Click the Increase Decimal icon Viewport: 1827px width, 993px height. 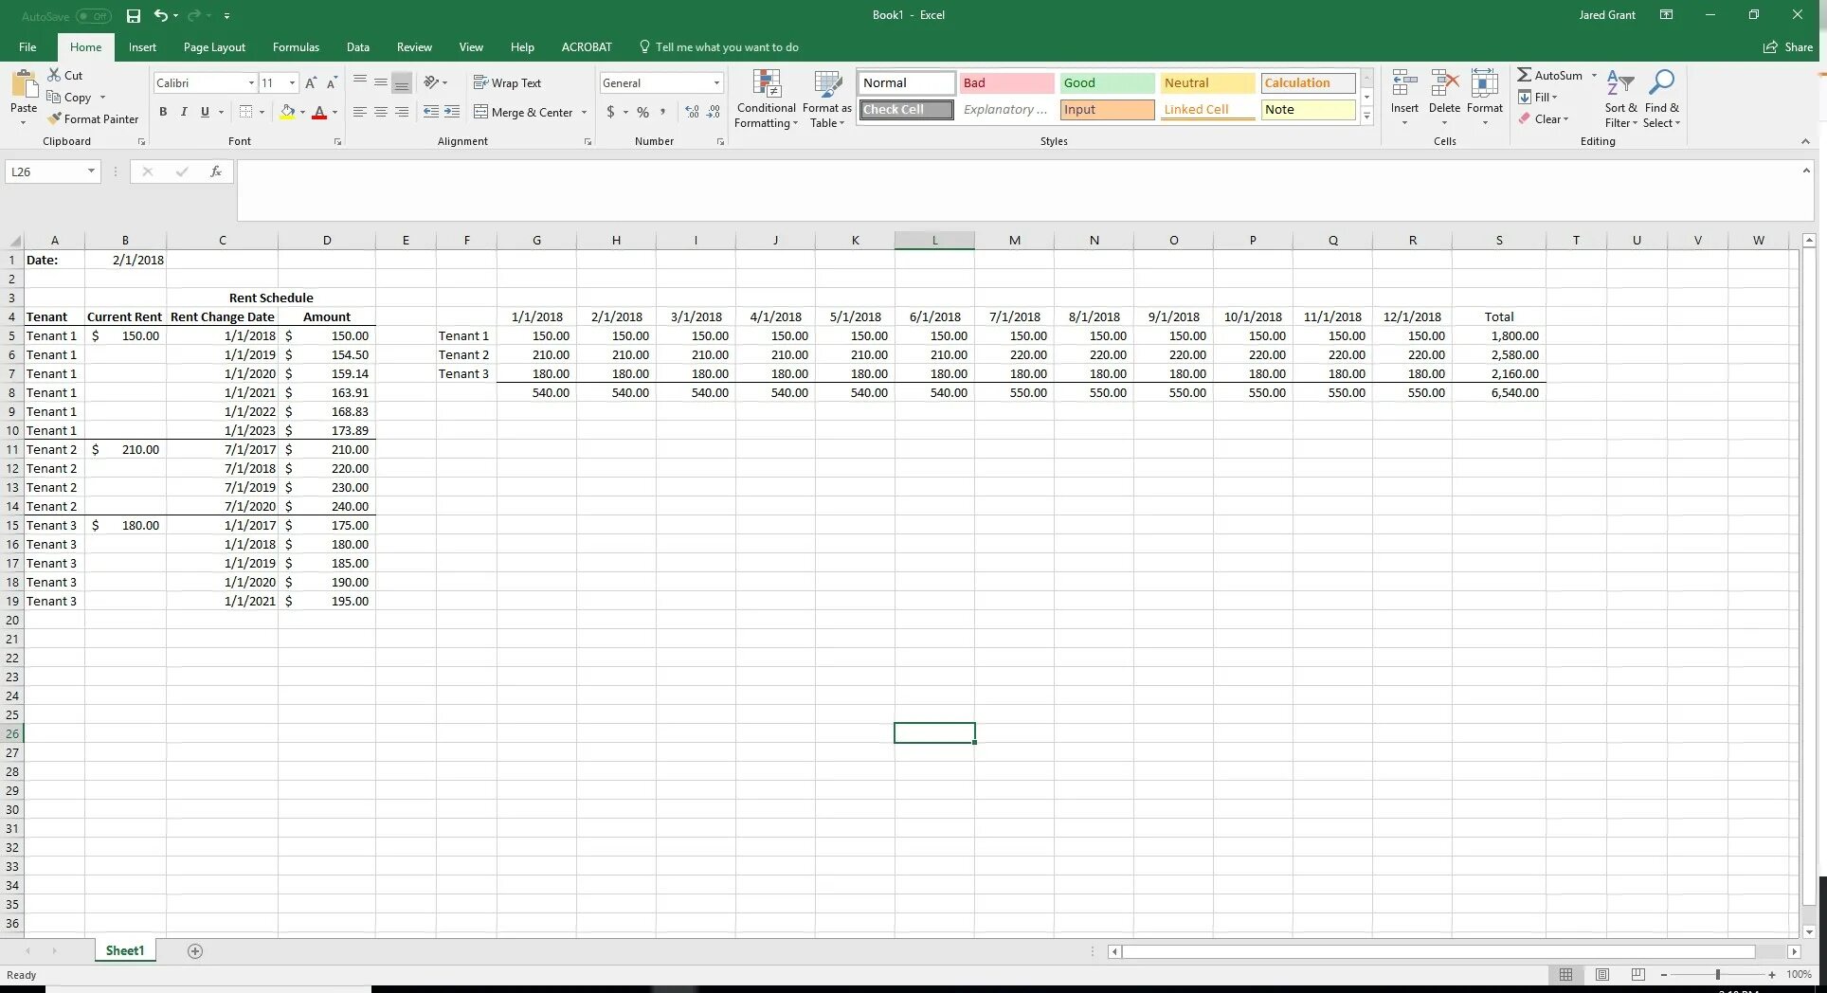point(692,112)
